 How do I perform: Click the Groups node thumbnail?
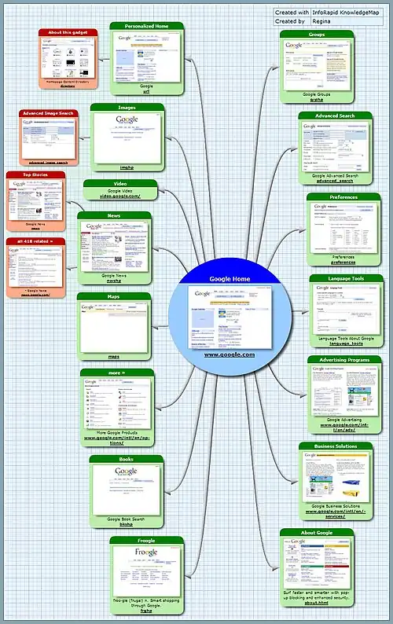317,65
